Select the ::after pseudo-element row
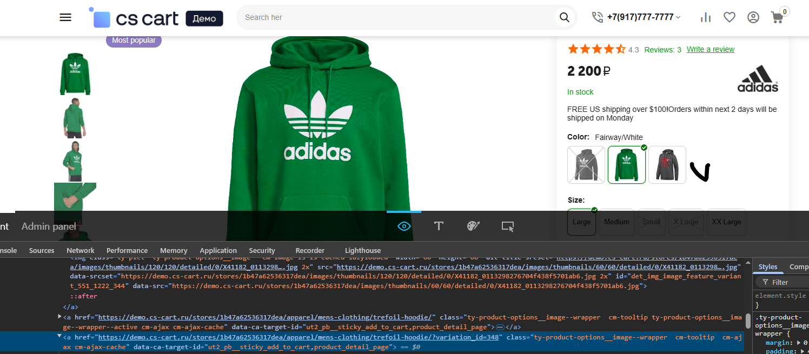 click(83, 296)
